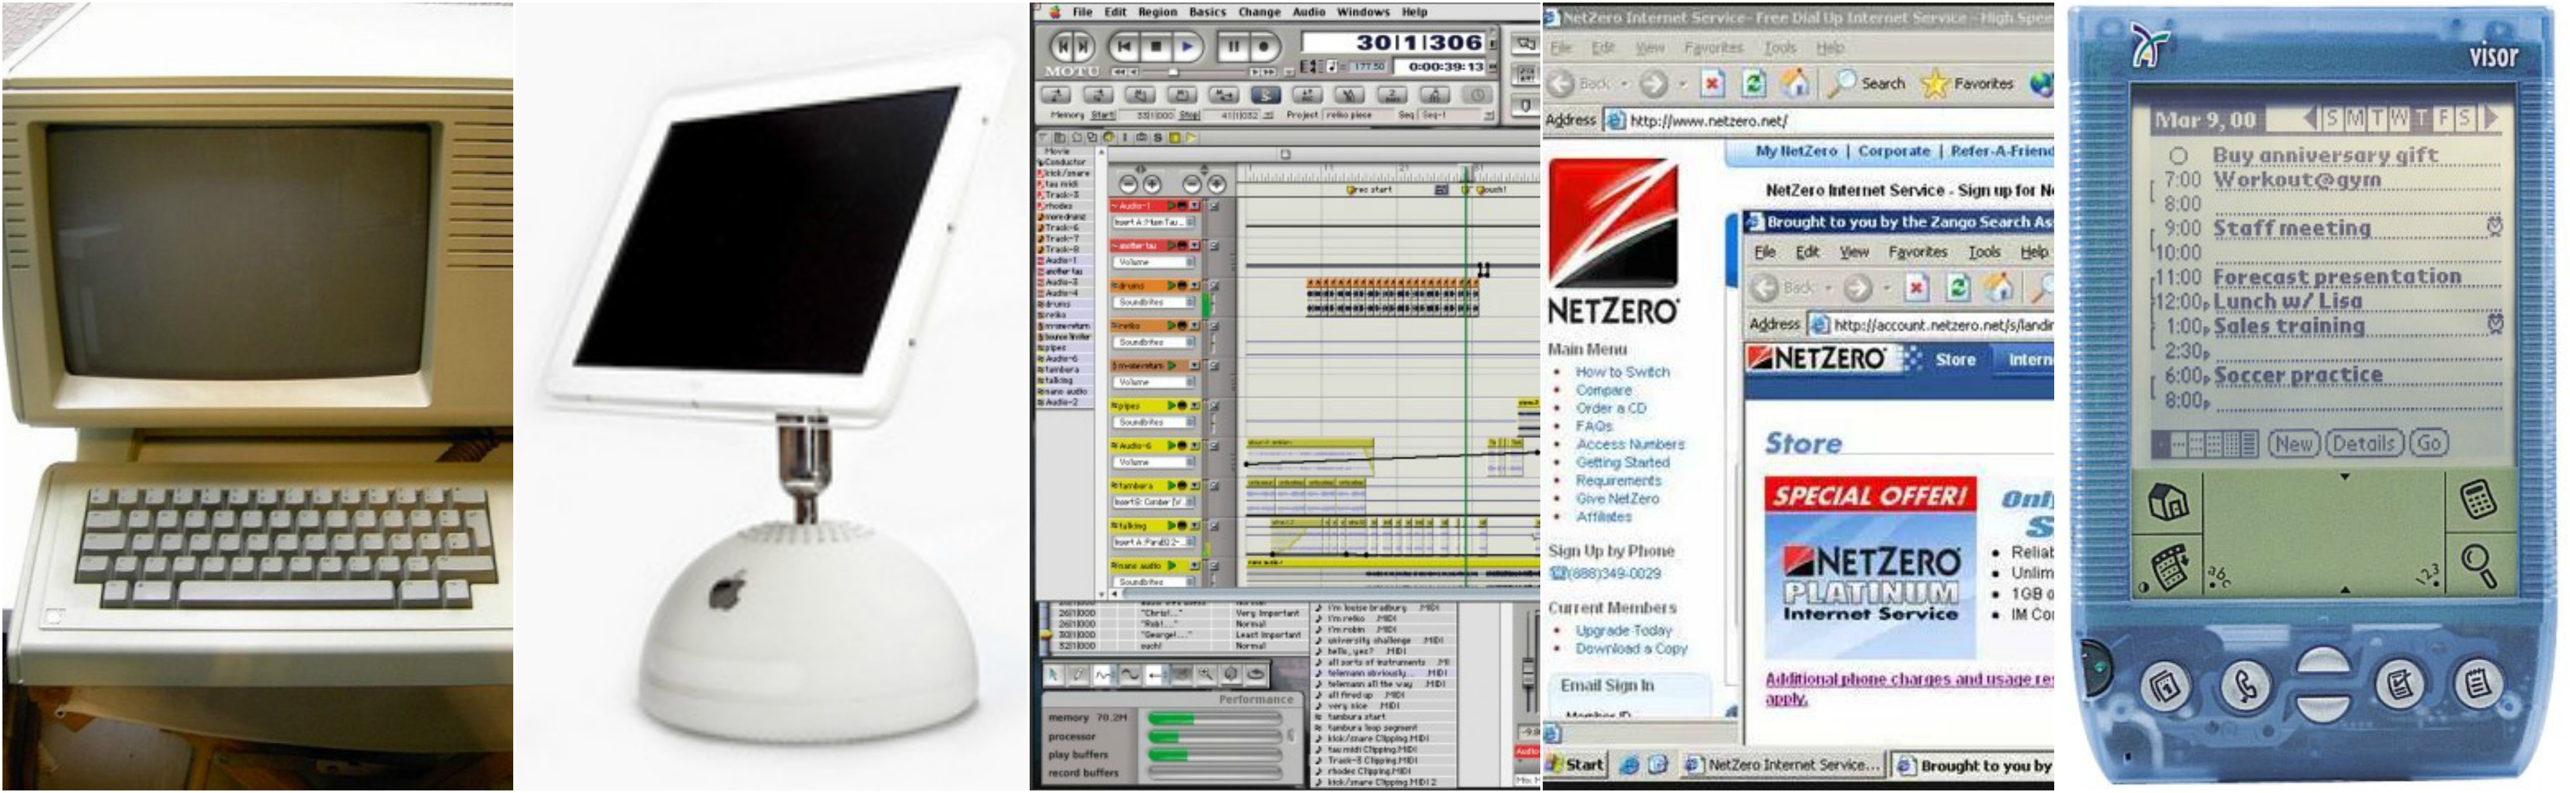Screen dimensions: 2570x793
Task: Tap the Details button on Visor datebook
Action: [x=2364, y=444]
